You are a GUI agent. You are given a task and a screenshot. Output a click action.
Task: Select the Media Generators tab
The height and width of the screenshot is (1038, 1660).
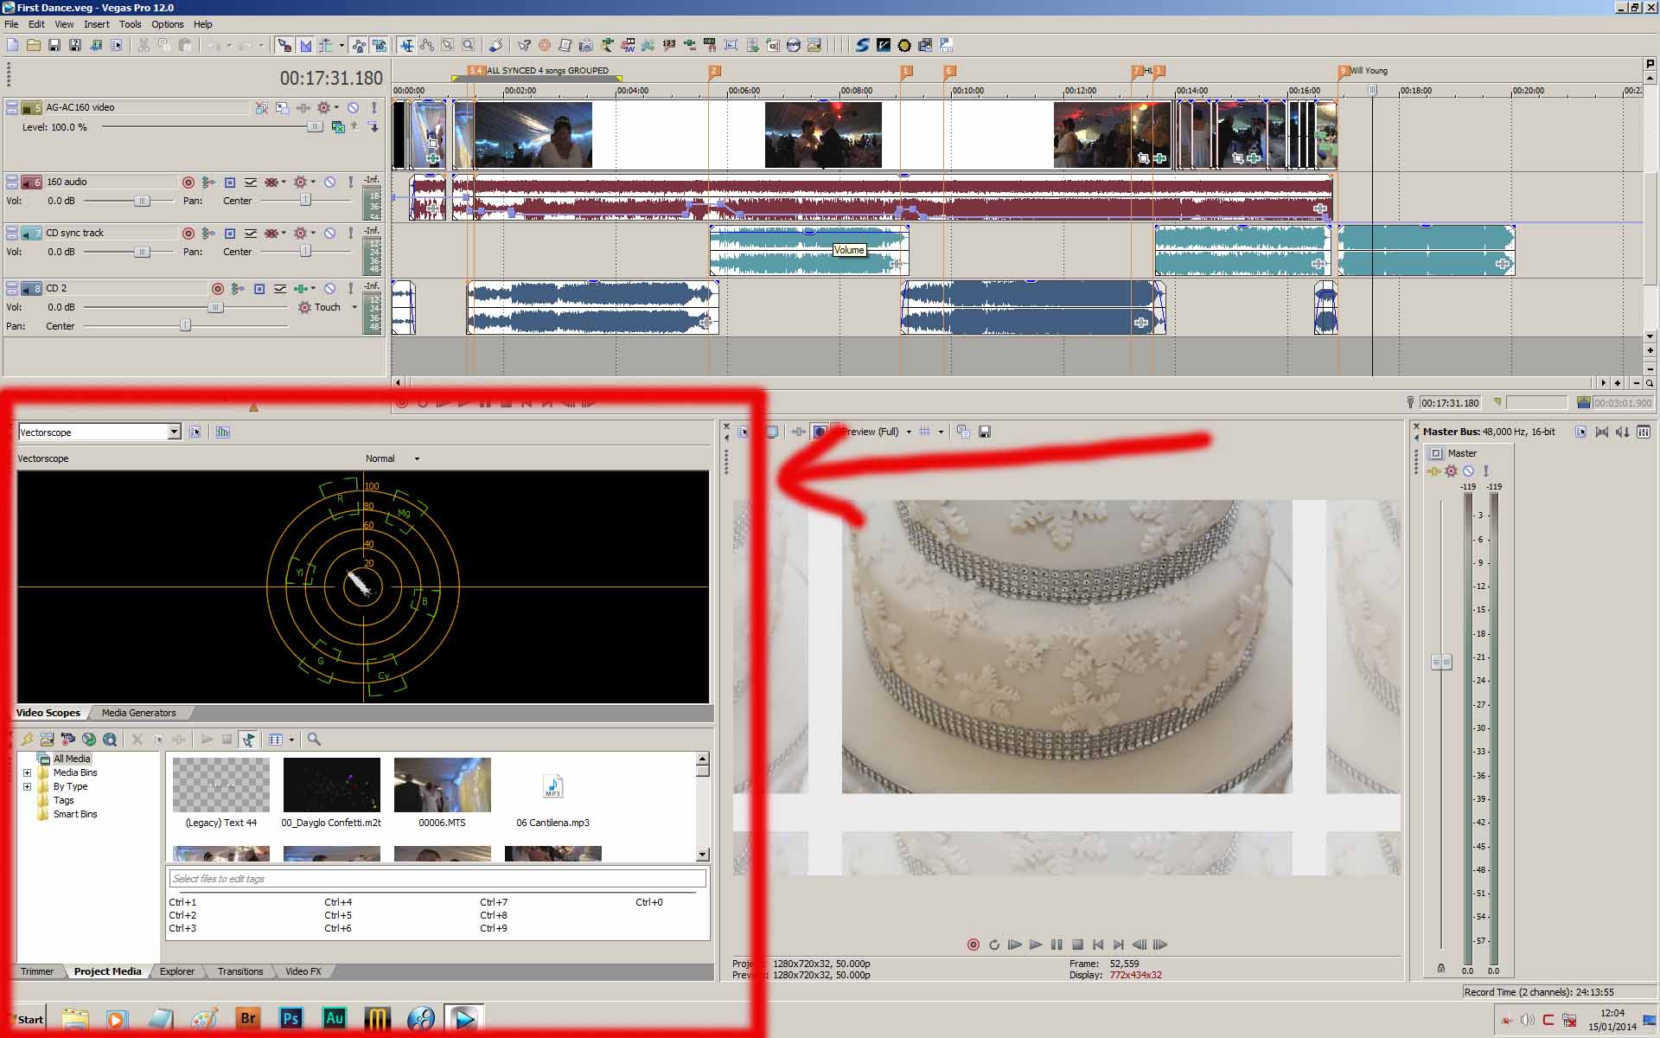138,713
